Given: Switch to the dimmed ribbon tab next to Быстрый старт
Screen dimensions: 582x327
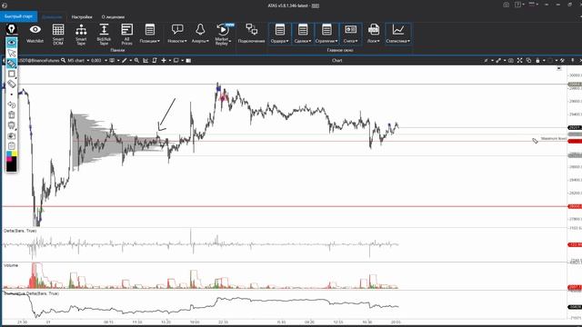Looking at the screenshot, I should click(52, 17).
